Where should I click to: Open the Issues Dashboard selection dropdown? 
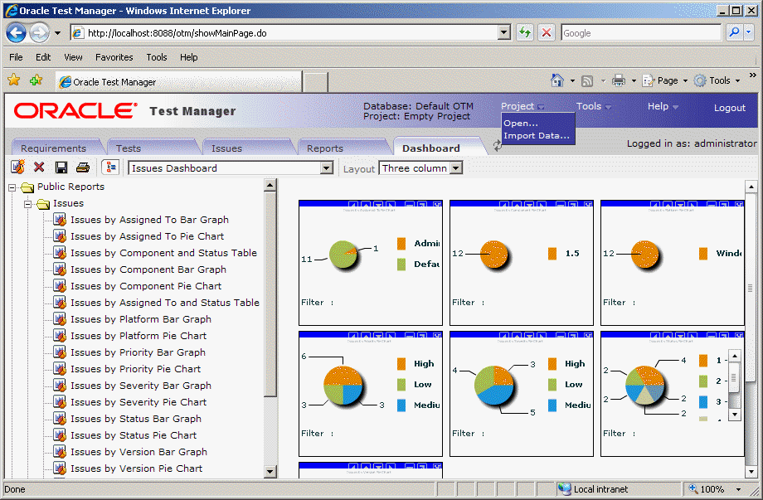[x=327, y=168]
